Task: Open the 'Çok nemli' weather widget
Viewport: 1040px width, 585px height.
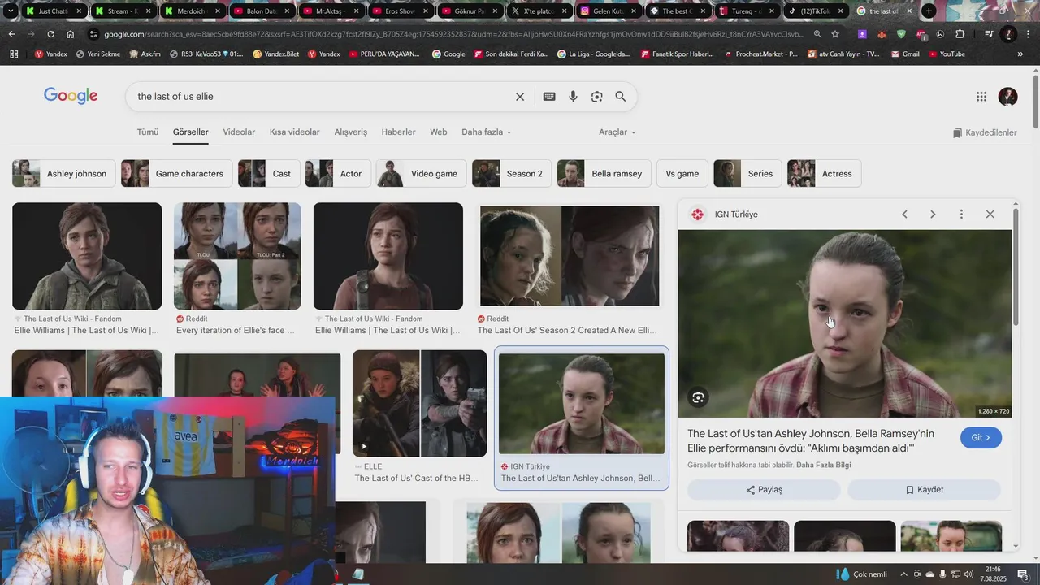Action: click(x=861, y=574)
